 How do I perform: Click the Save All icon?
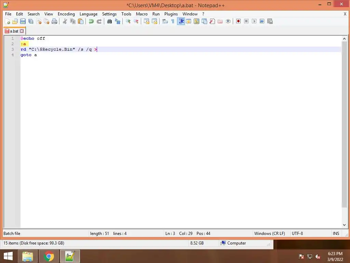tap(31, 21)
